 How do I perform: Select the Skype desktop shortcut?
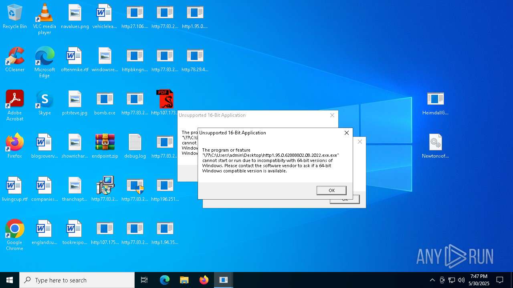tap(44, 103)
